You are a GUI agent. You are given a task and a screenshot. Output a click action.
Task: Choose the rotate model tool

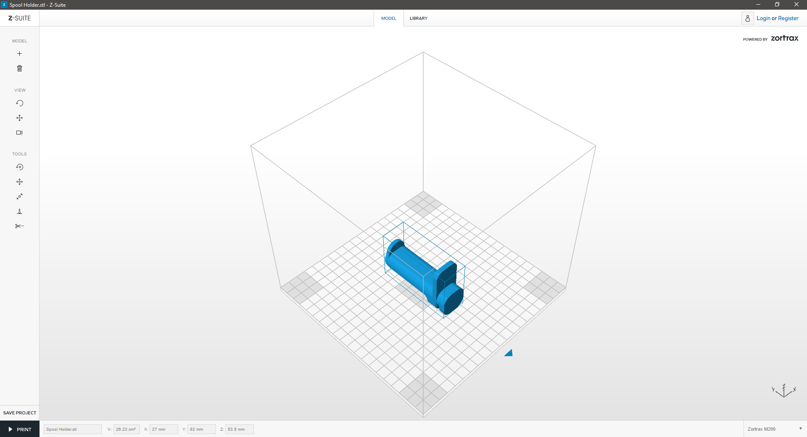click(19, 167)
